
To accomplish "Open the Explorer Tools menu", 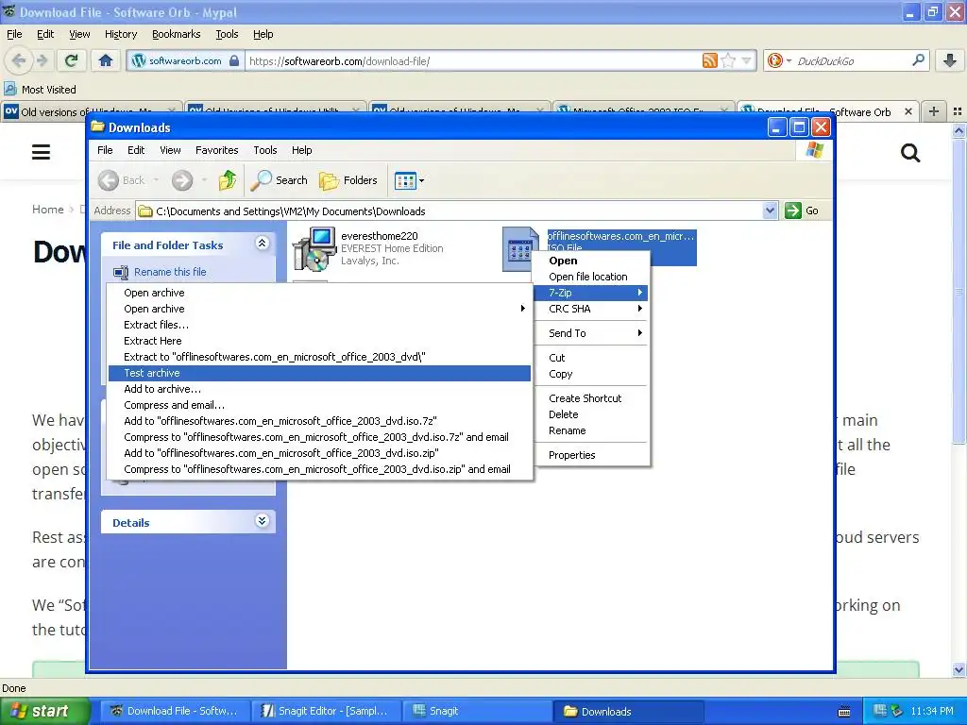I will (265, 150).
